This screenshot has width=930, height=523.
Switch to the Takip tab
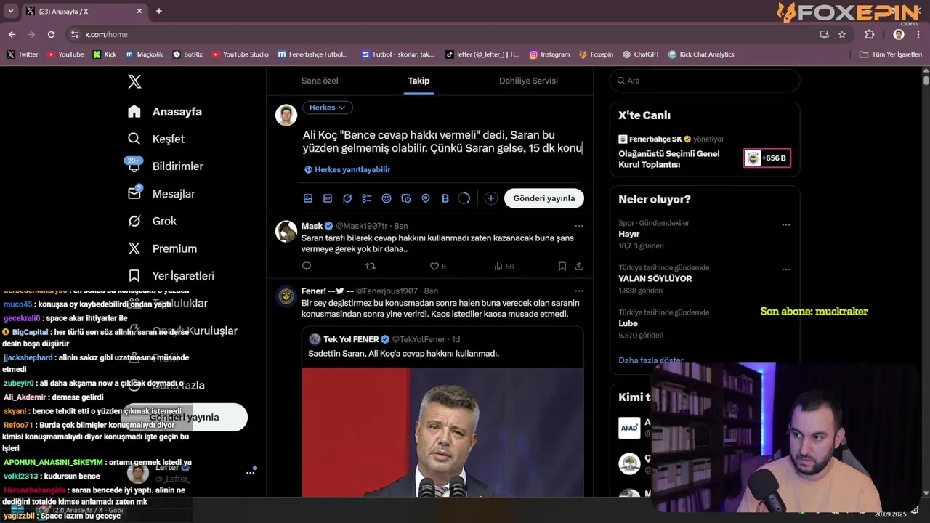418,81
